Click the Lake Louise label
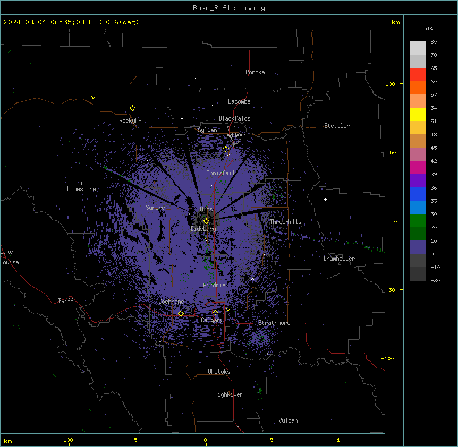458x447 pixels. [10, 257]
